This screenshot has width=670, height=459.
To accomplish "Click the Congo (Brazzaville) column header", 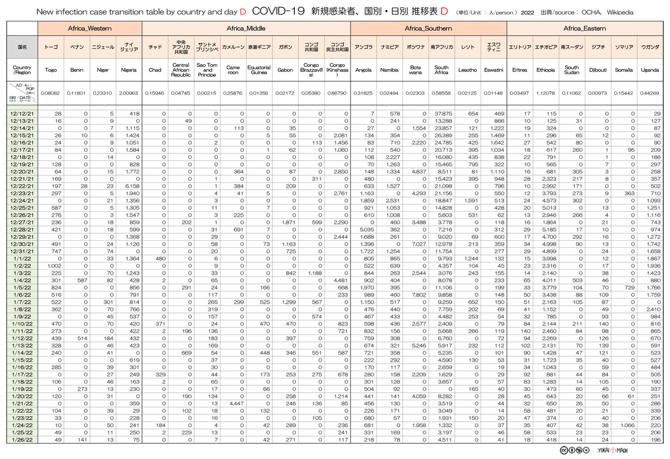I will pos(311,70).
